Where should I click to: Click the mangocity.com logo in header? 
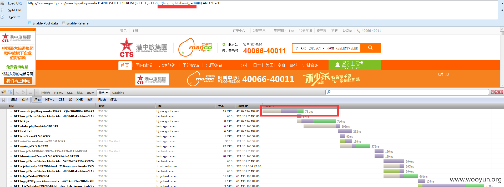(195, 47)
